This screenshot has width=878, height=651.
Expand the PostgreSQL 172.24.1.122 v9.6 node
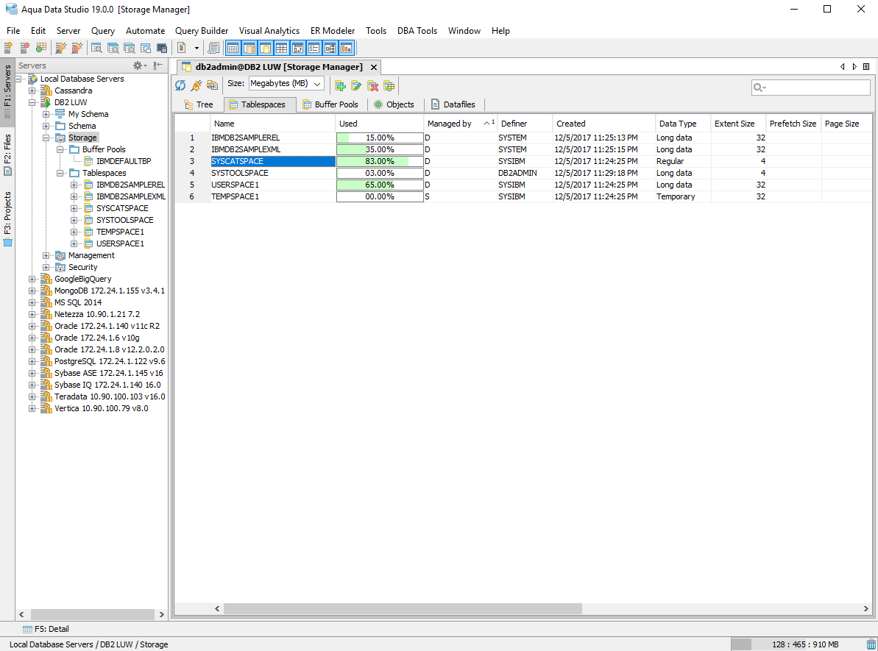(x=32, y=361)
